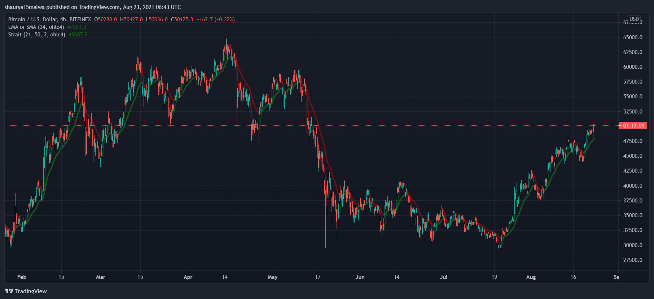Click the TradingView logo
The image size is (654, 299).
(26, 291)
